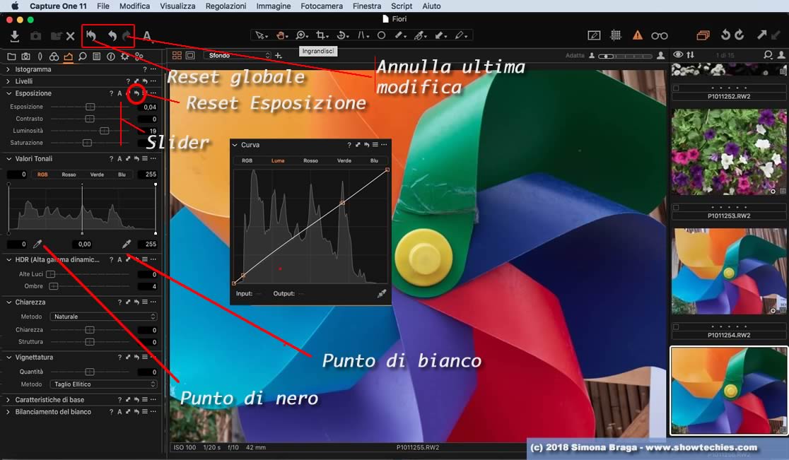Click the global reset arrow in toolbar

[x=92, y=35]
